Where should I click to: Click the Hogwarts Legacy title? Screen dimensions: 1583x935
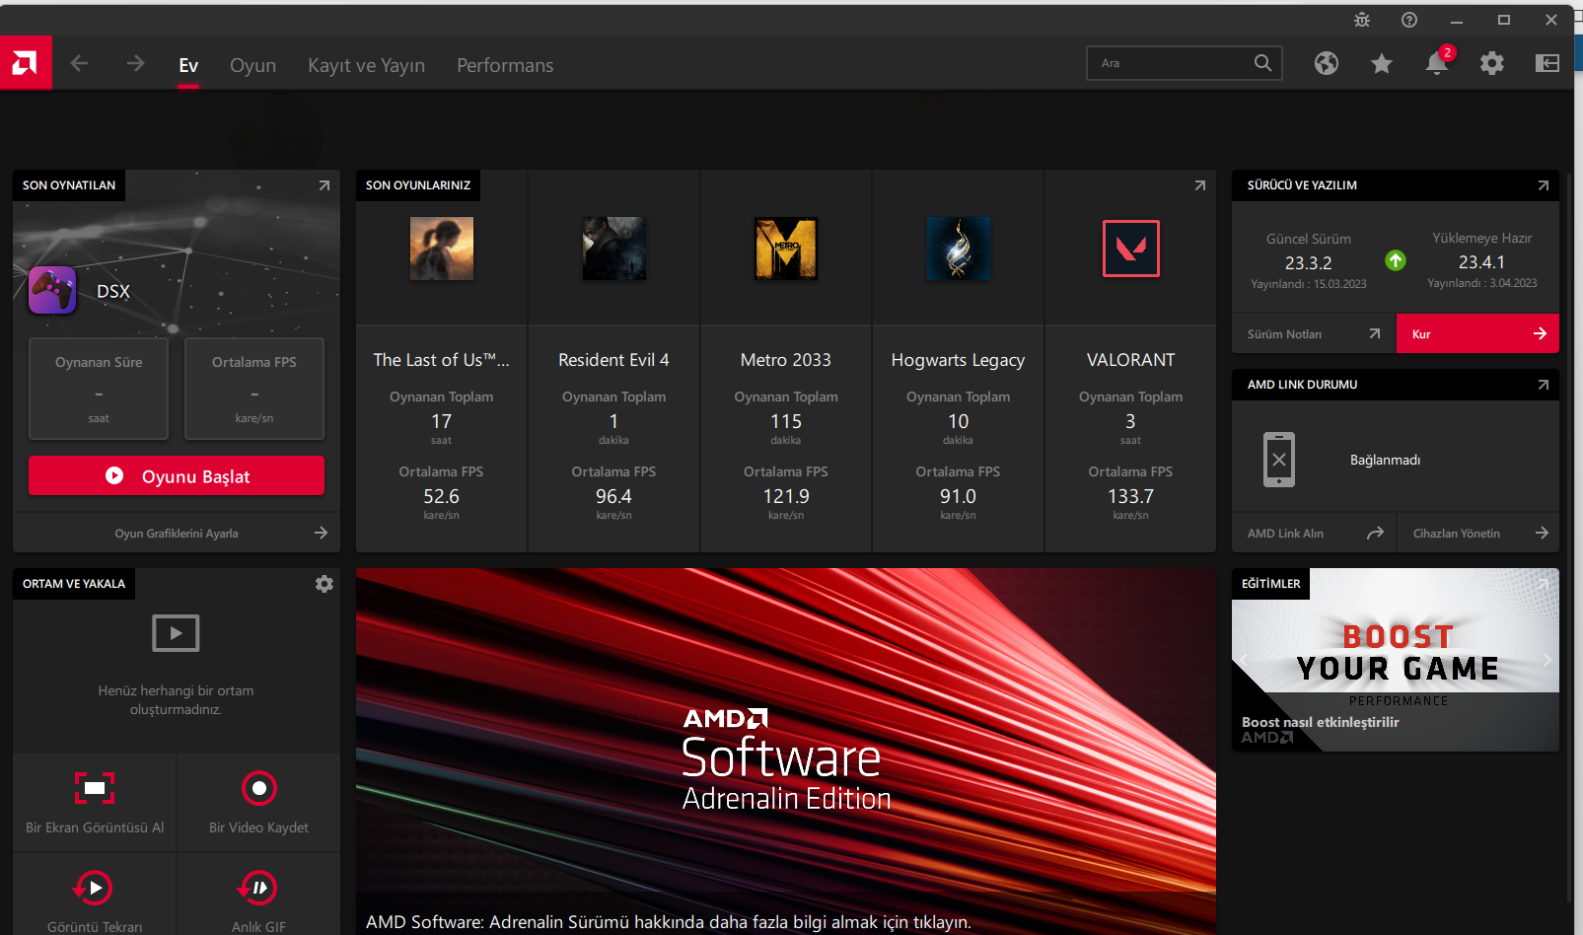pyautogui.click(x=958, y=360)
